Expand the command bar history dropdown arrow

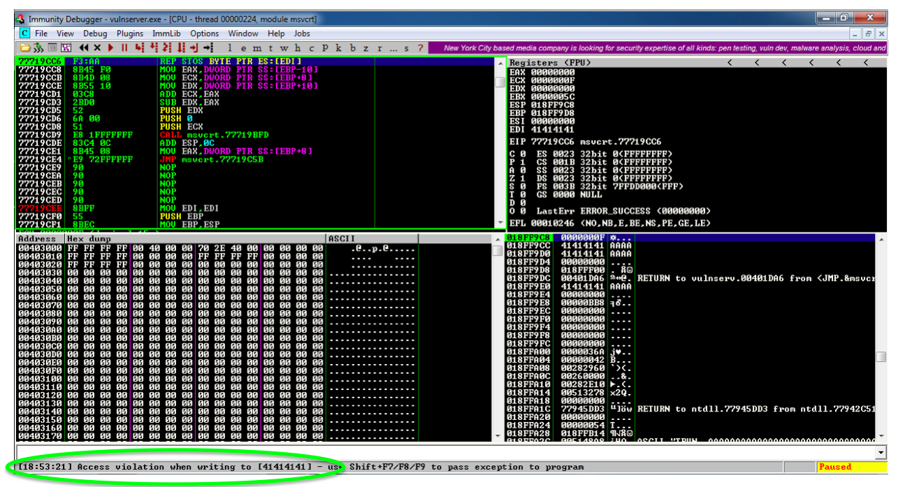click(881, 453)
